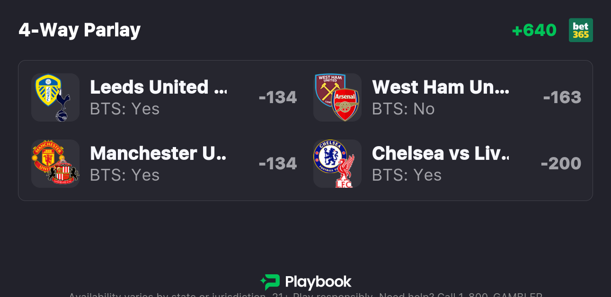Click the green Playbook logo icon
This screenshot has width=611, height=297.
[x=270, y=282]
